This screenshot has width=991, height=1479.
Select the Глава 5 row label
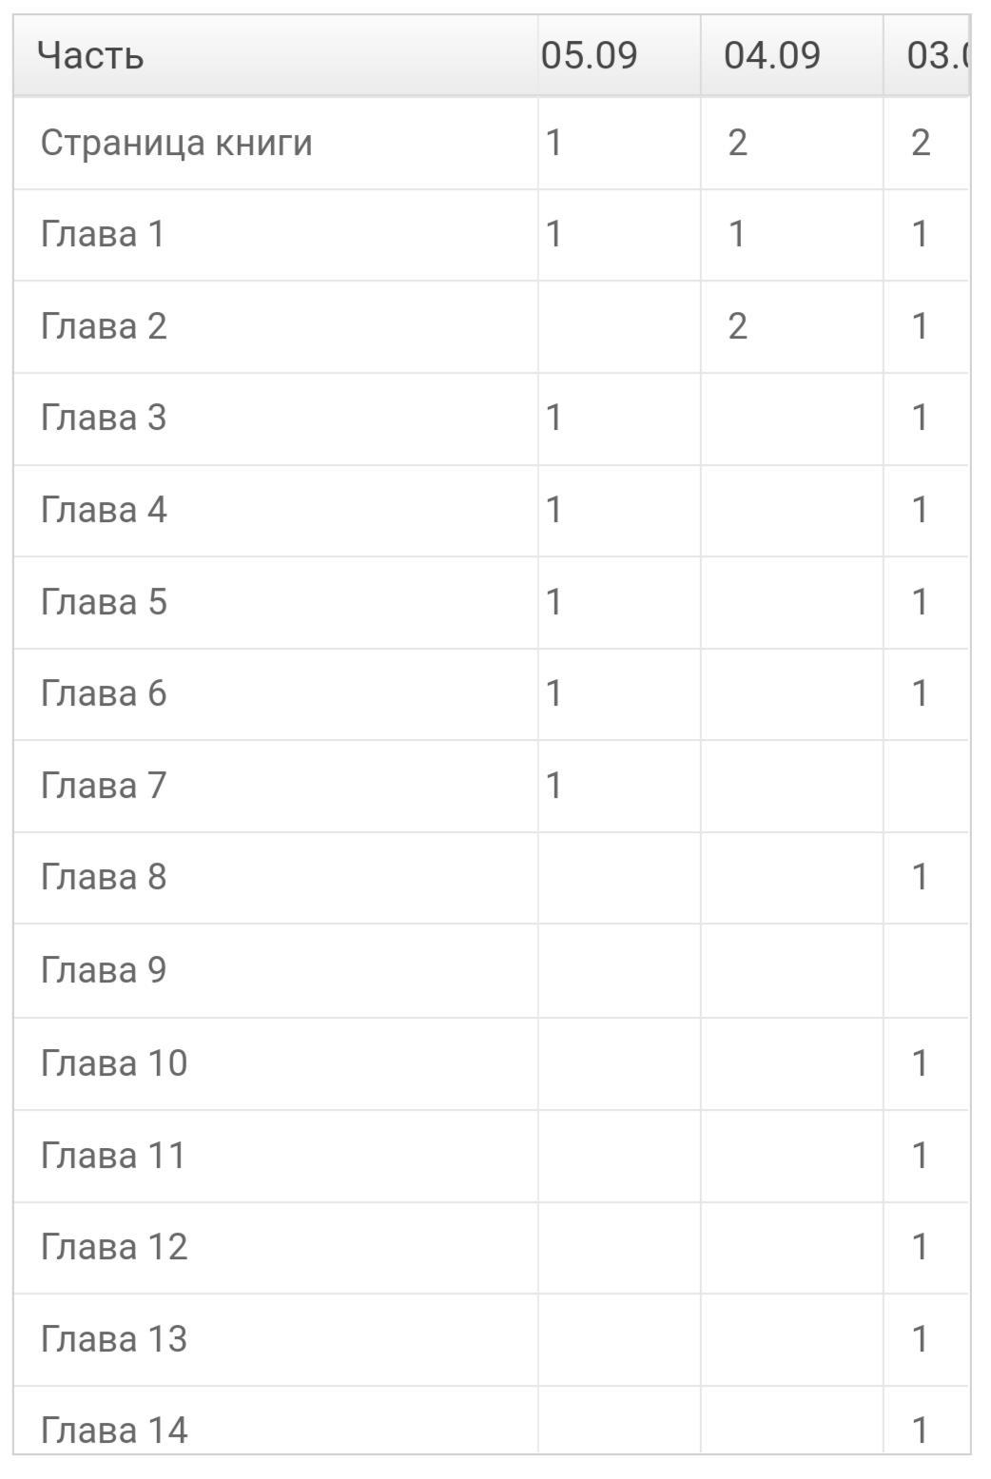coord(104,602)
